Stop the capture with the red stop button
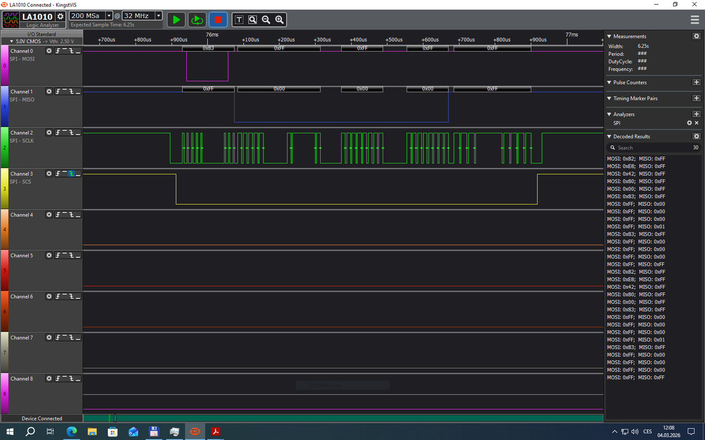The image size is (705, 440). coord(218,20)
